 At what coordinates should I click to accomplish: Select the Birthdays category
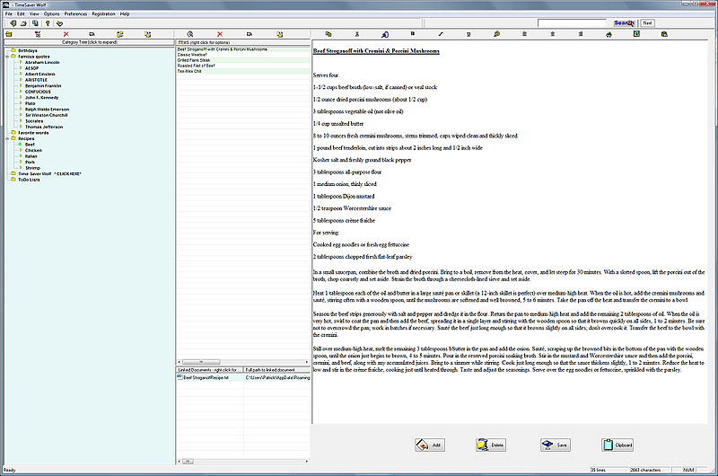tap(28, 50)
